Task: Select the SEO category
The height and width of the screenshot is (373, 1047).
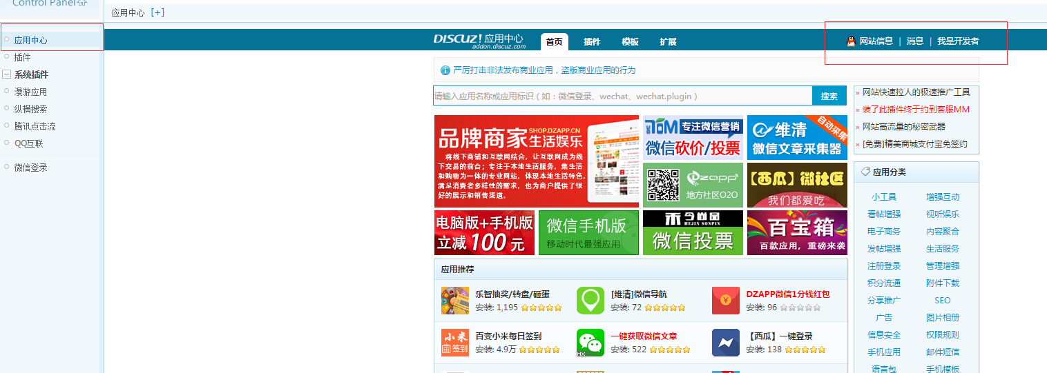Action: pyautogui.click(x=943, y=301)
